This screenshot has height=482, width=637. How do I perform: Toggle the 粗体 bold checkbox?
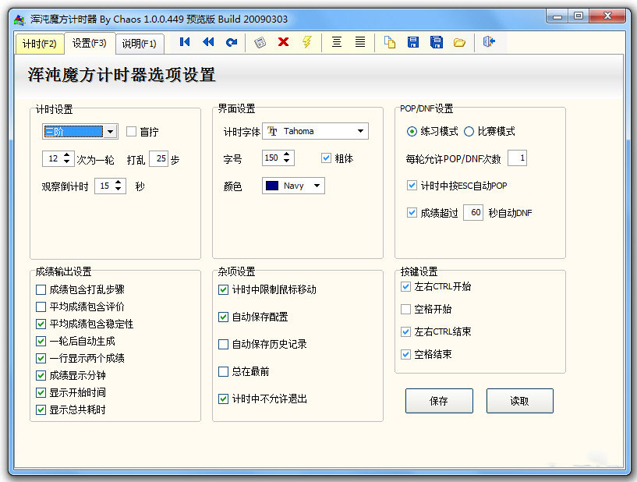pos(326,158)
